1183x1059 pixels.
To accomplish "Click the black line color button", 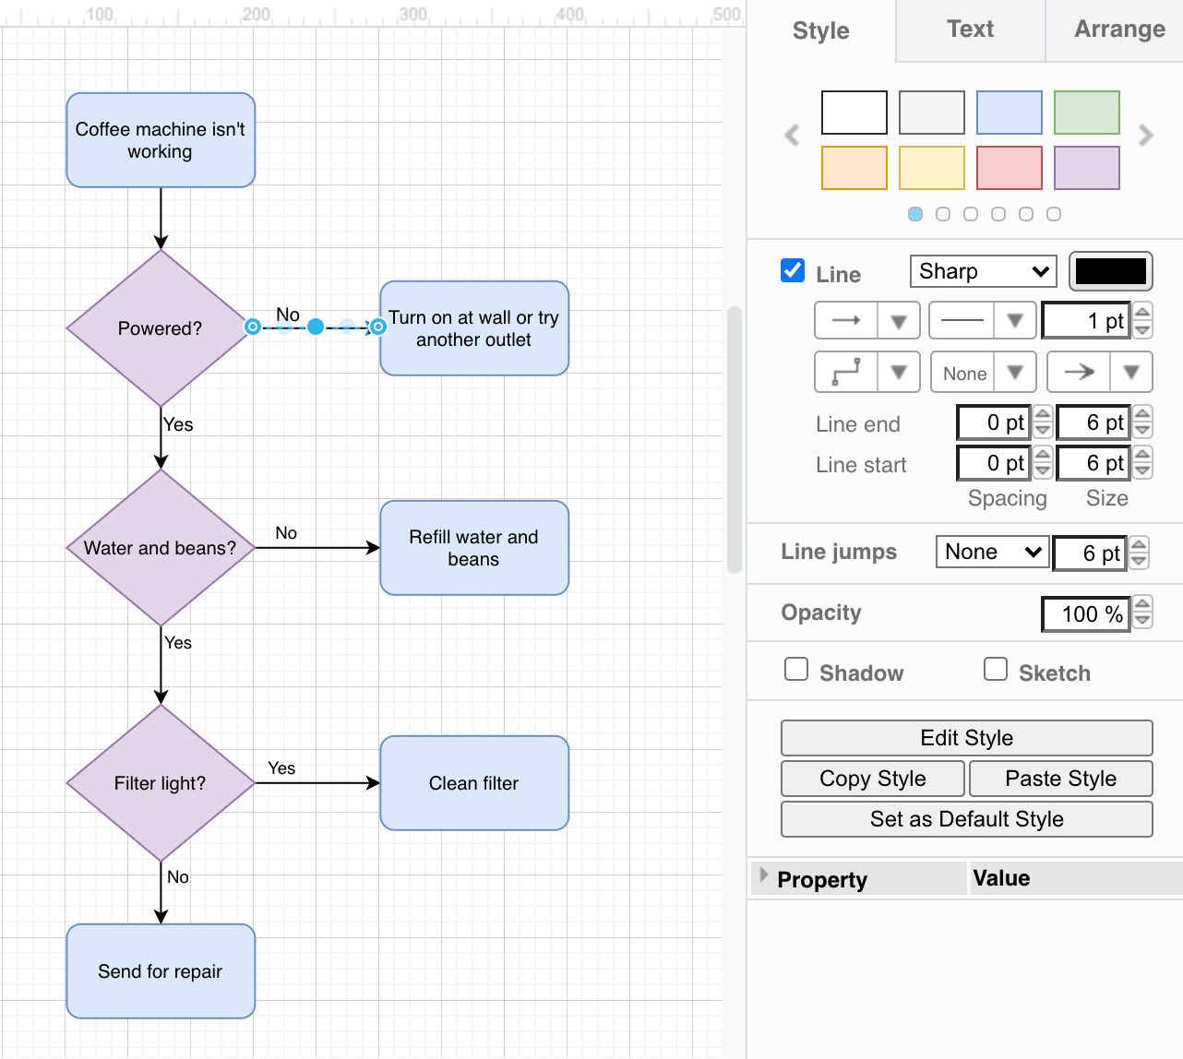I will coord(1110,271).
